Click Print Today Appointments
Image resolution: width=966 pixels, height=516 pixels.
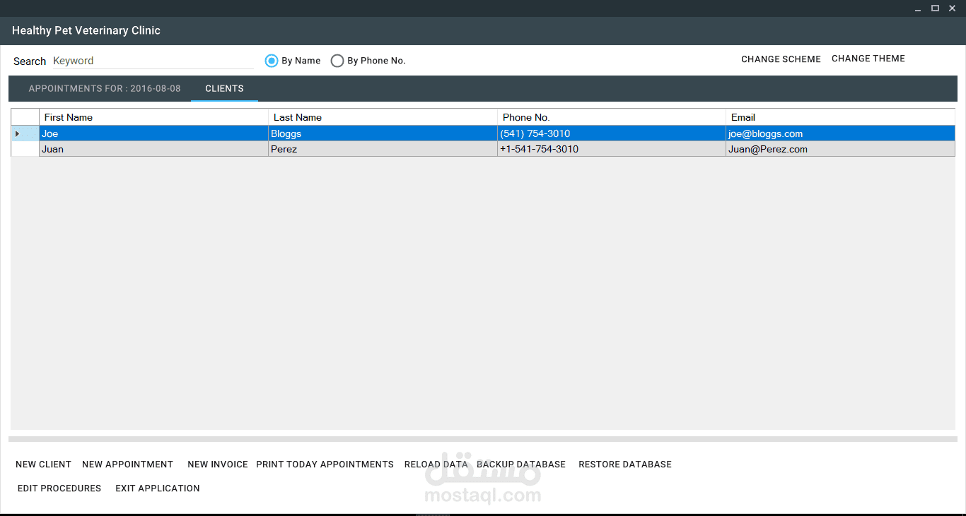pos(325,464)
